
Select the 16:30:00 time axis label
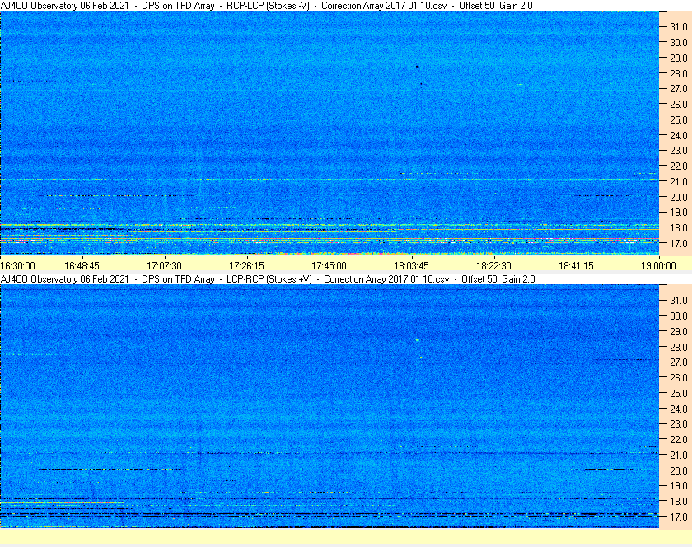tap(17, 266)
